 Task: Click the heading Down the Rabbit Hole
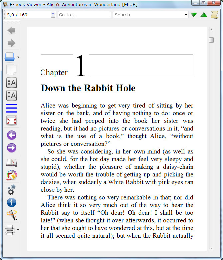tap(88, 88)
